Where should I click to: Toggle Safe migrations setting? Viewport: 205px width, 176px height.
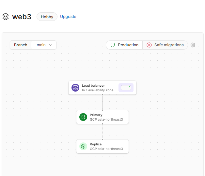[x=165, y=45]
